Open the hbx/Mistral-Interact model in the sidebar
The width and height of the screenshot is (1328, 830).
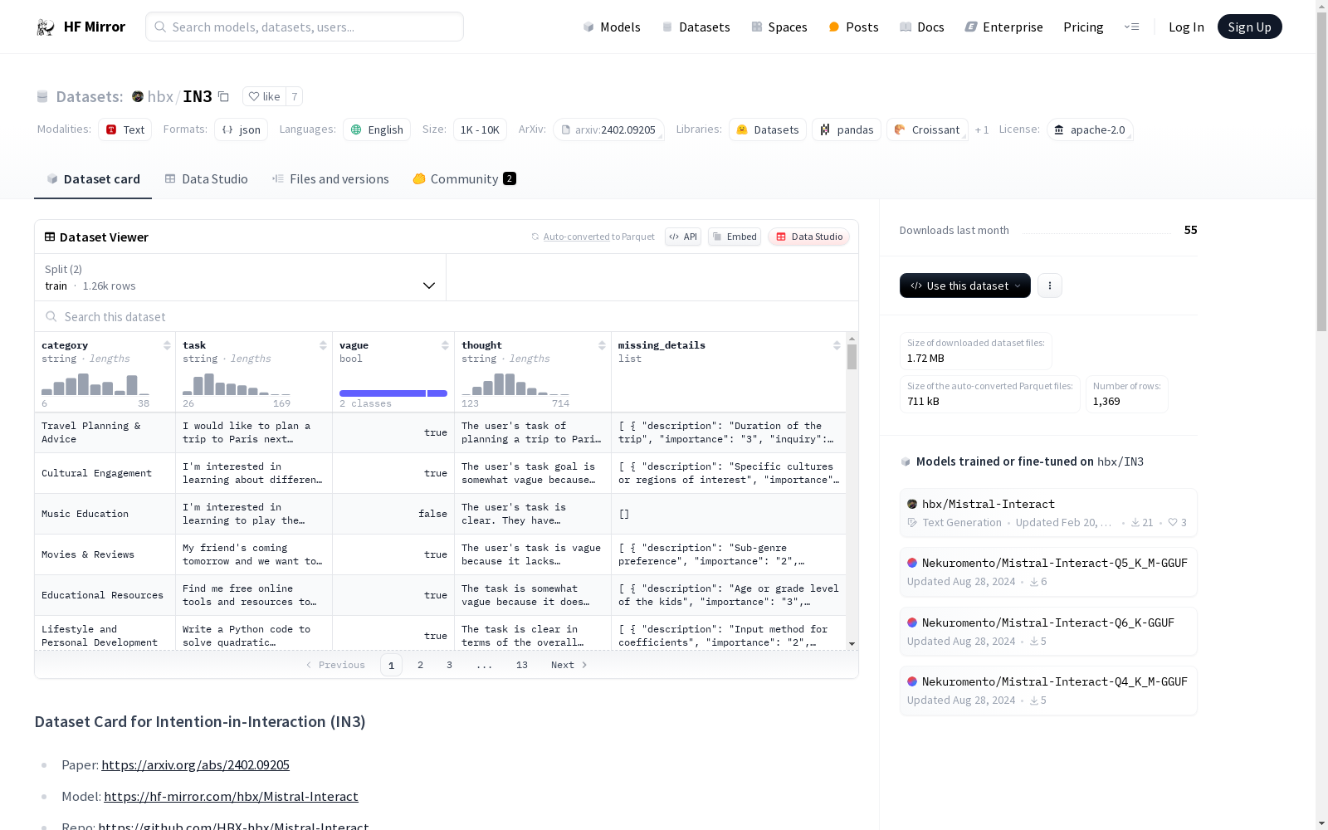coord(1048,512)
